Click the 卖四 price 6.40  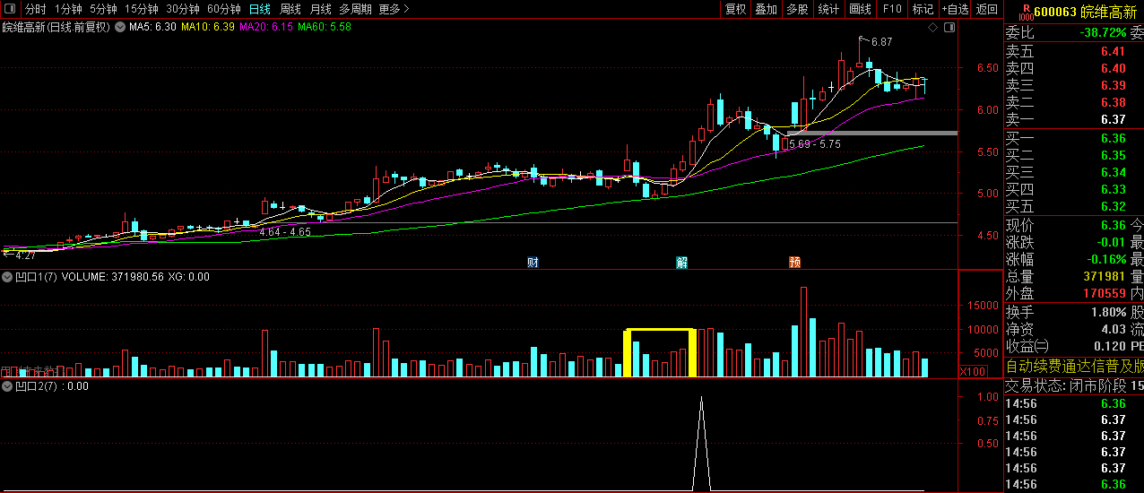1113,68
